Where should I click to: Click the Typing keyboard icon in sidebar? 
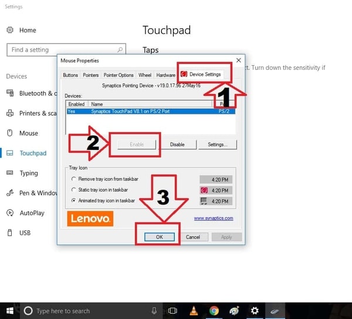point(9,173)
